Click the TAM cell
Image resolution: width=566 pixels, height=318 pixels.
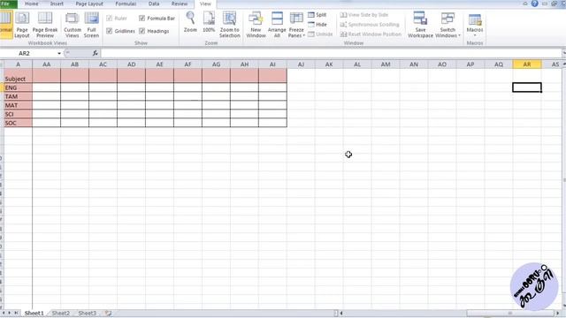(18, 96)
